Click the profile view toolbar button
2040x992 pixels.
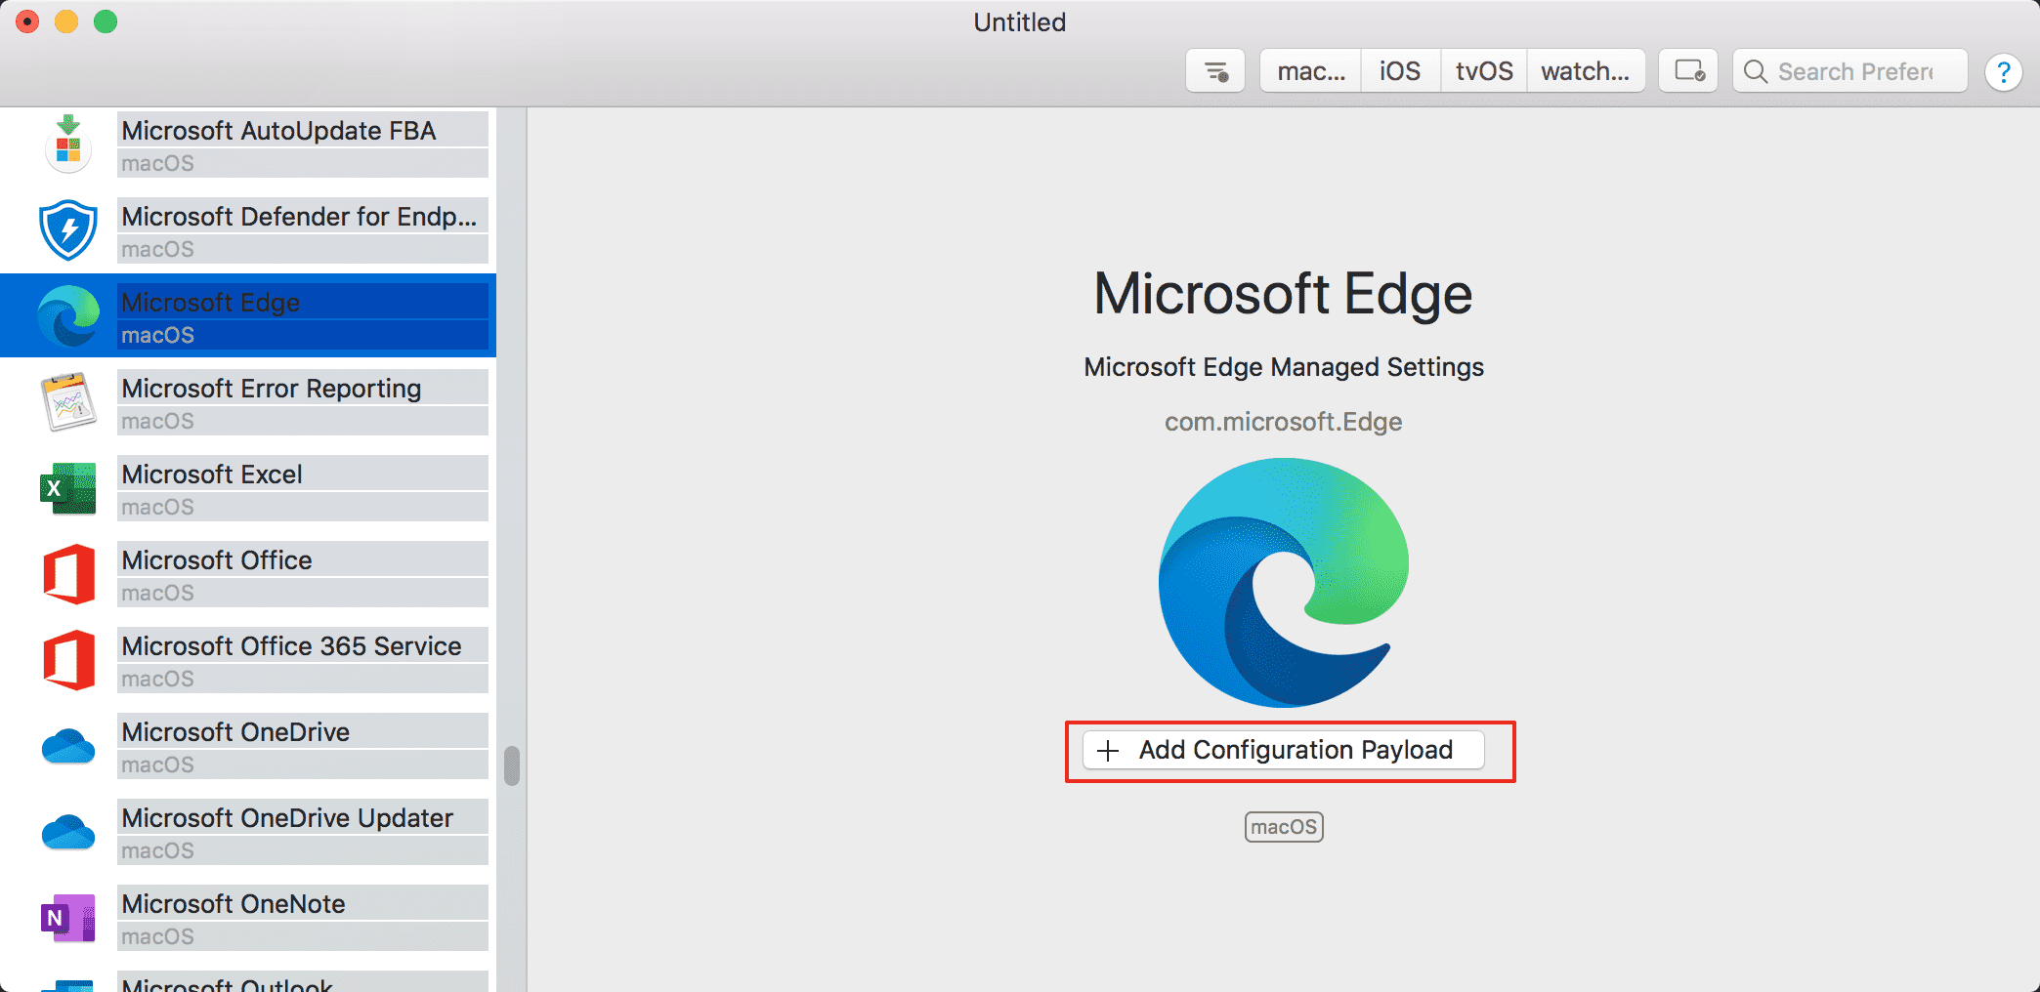pos(1688,71)
